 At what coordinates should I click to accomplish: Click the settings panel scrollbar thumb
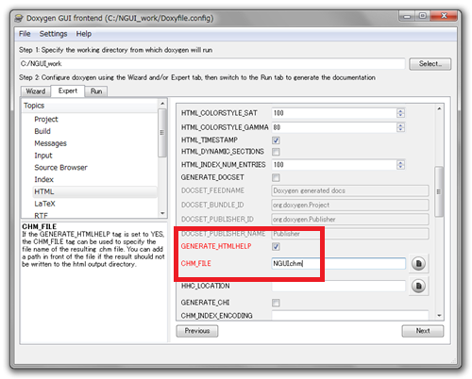pyautogui.click(x=439, y=191)
